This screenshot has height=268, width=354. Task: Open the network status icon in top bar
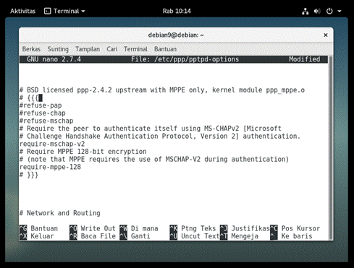click(x=305, y=11)
